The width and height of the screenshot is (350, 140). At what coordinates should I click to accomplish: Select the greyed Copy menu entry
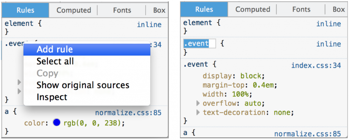87,73
